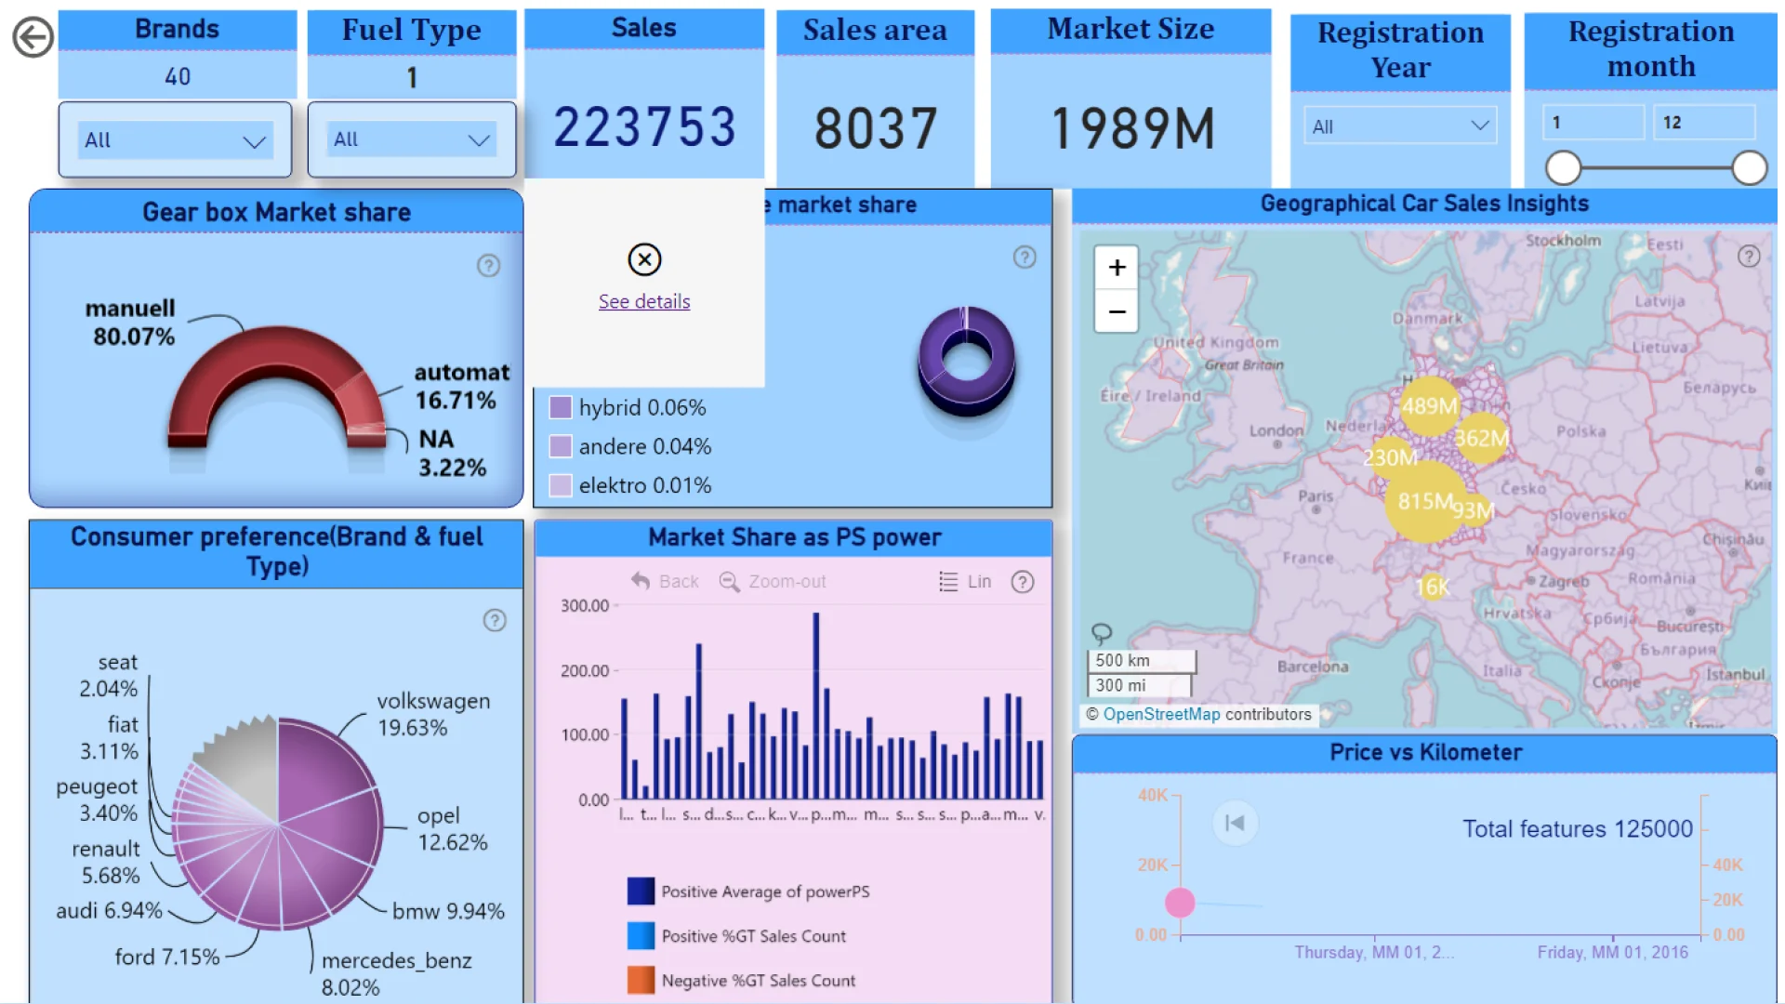This screenshot has width=1785, height=1004.
Task: Go back using the arrow icon
Action: coord(33,38)
